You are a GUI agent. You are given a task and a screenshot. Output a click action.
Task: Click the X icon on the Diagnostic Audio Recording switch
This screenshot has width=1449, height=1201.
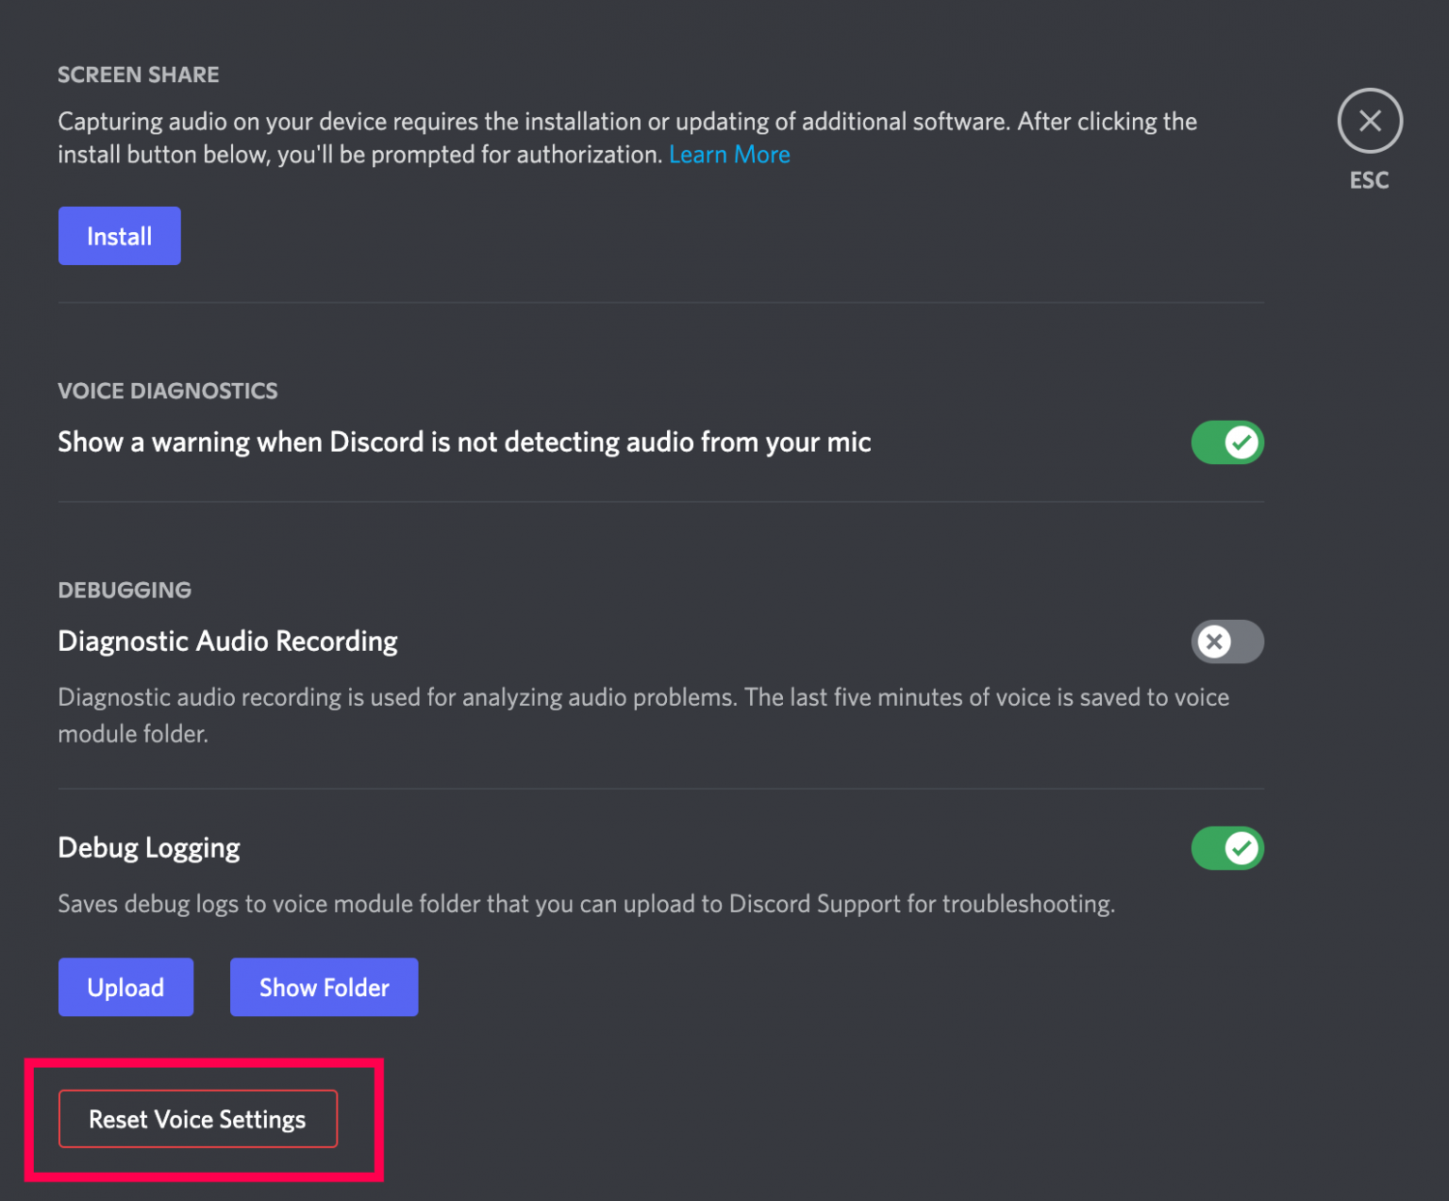[1214, 642]
